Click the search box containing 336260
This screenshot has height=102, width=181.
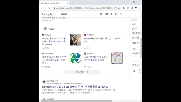coord(80,14)
